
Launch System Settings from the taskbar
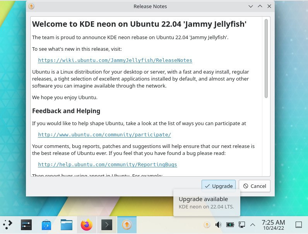(26, 224)
